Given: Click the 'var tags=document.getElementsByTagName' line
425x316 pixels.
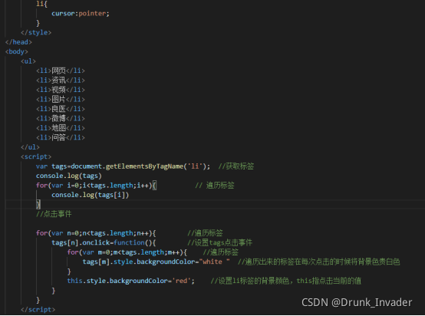Looking at the screenshot, I should pyautogui.click(x=123, y=166).
